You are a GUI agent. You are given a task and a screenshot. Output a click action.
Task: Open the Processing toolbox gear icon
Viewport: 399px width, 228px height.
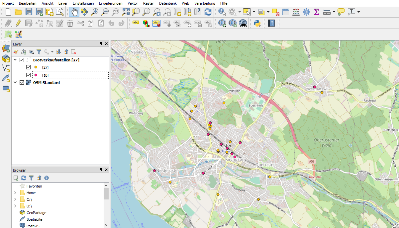pos(306,12)
